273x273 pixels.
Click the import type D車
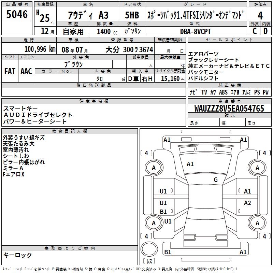click(133, 79)
